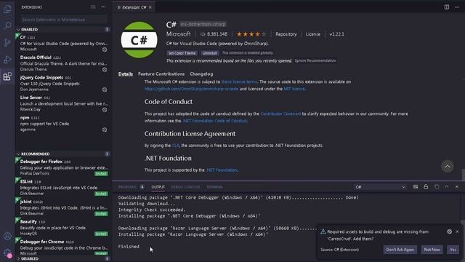Clear extensions search results icon
The width and height of the screenshot is (465, 262).
93,7
